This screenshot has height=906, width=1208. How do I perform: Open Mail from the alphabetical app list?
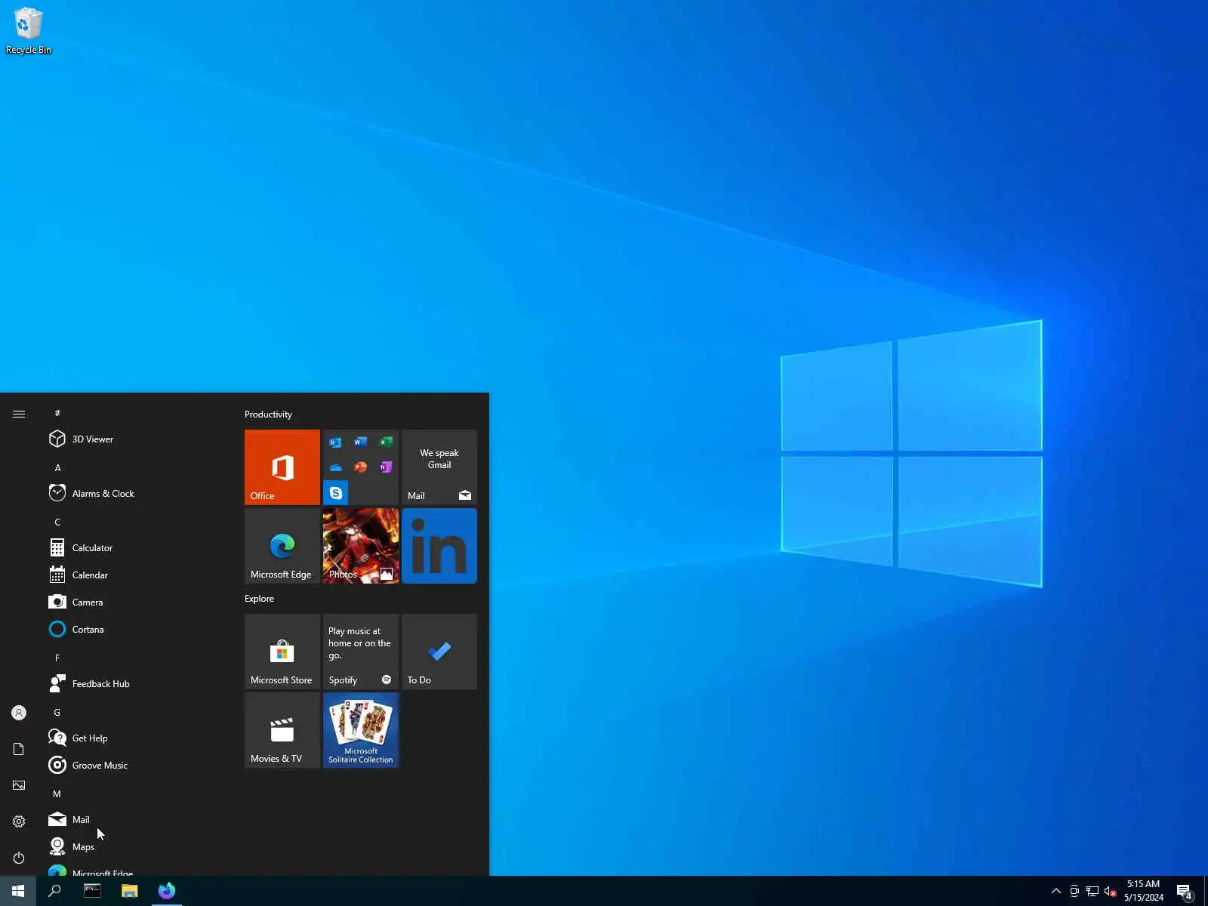click(136, 820)
